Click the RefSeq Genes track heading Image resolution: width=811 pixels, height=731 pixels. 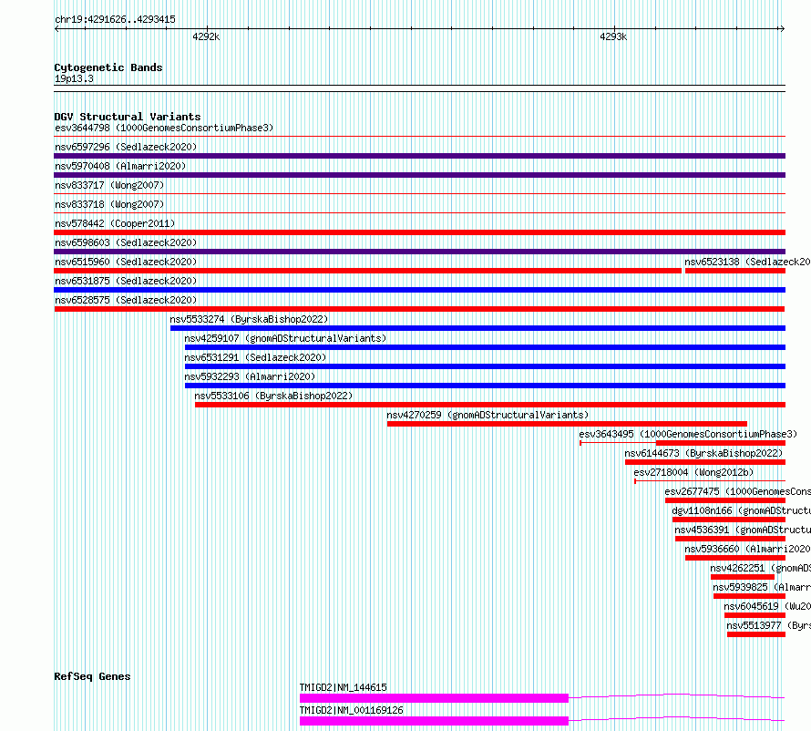coord(92,676)
